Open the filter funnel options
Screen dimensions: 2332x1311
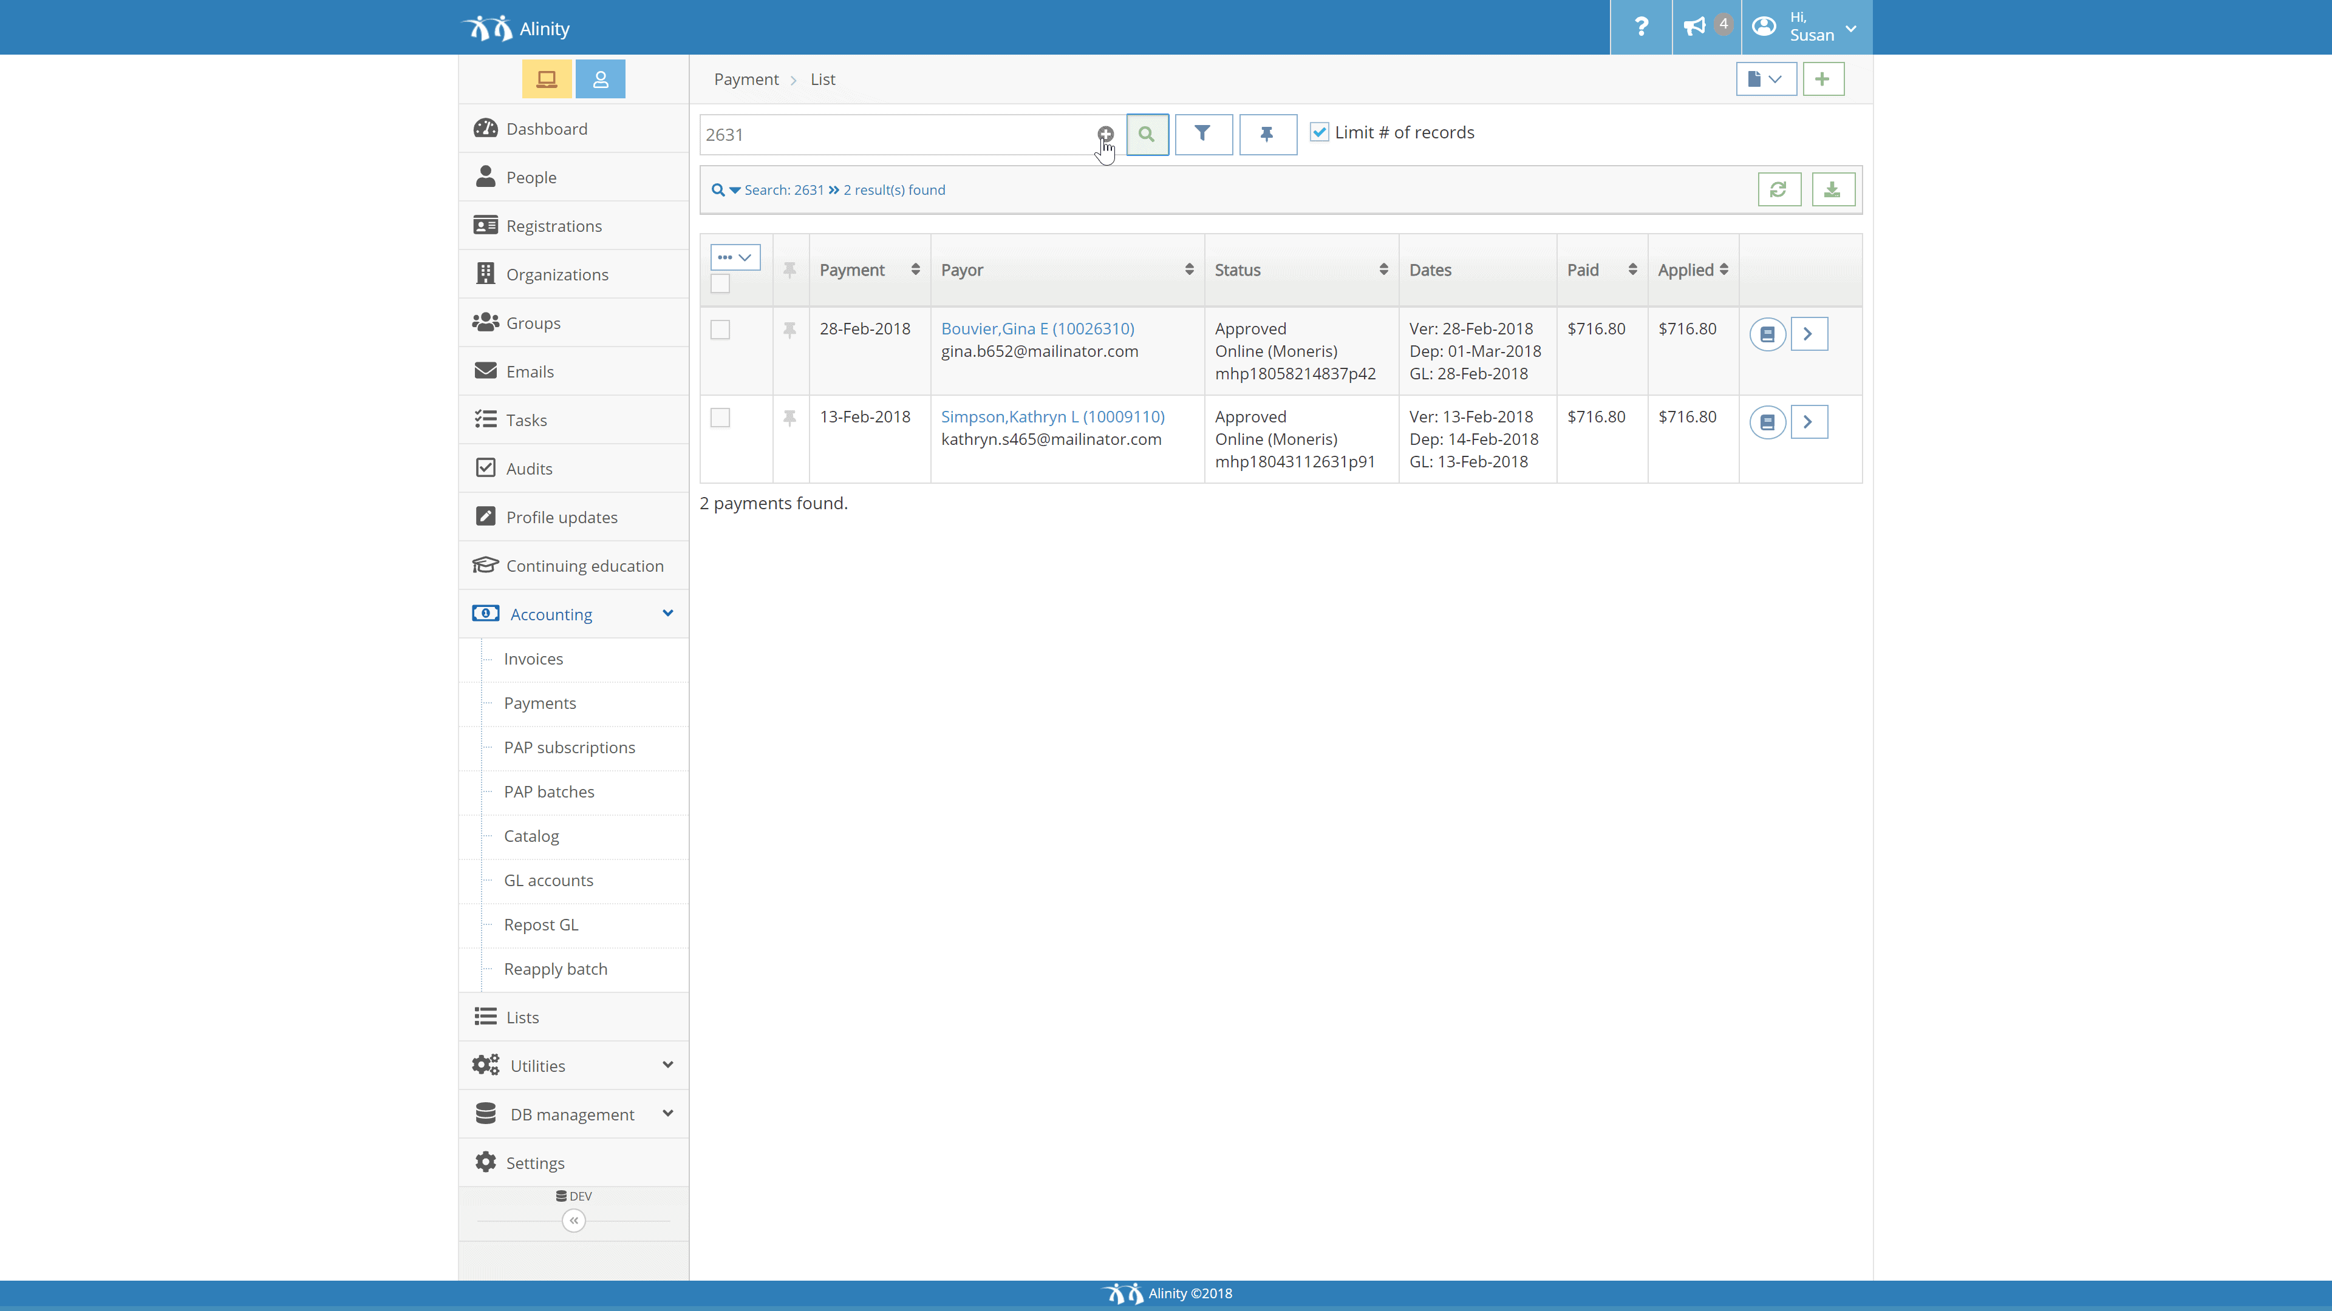(x=1203, y=134)
